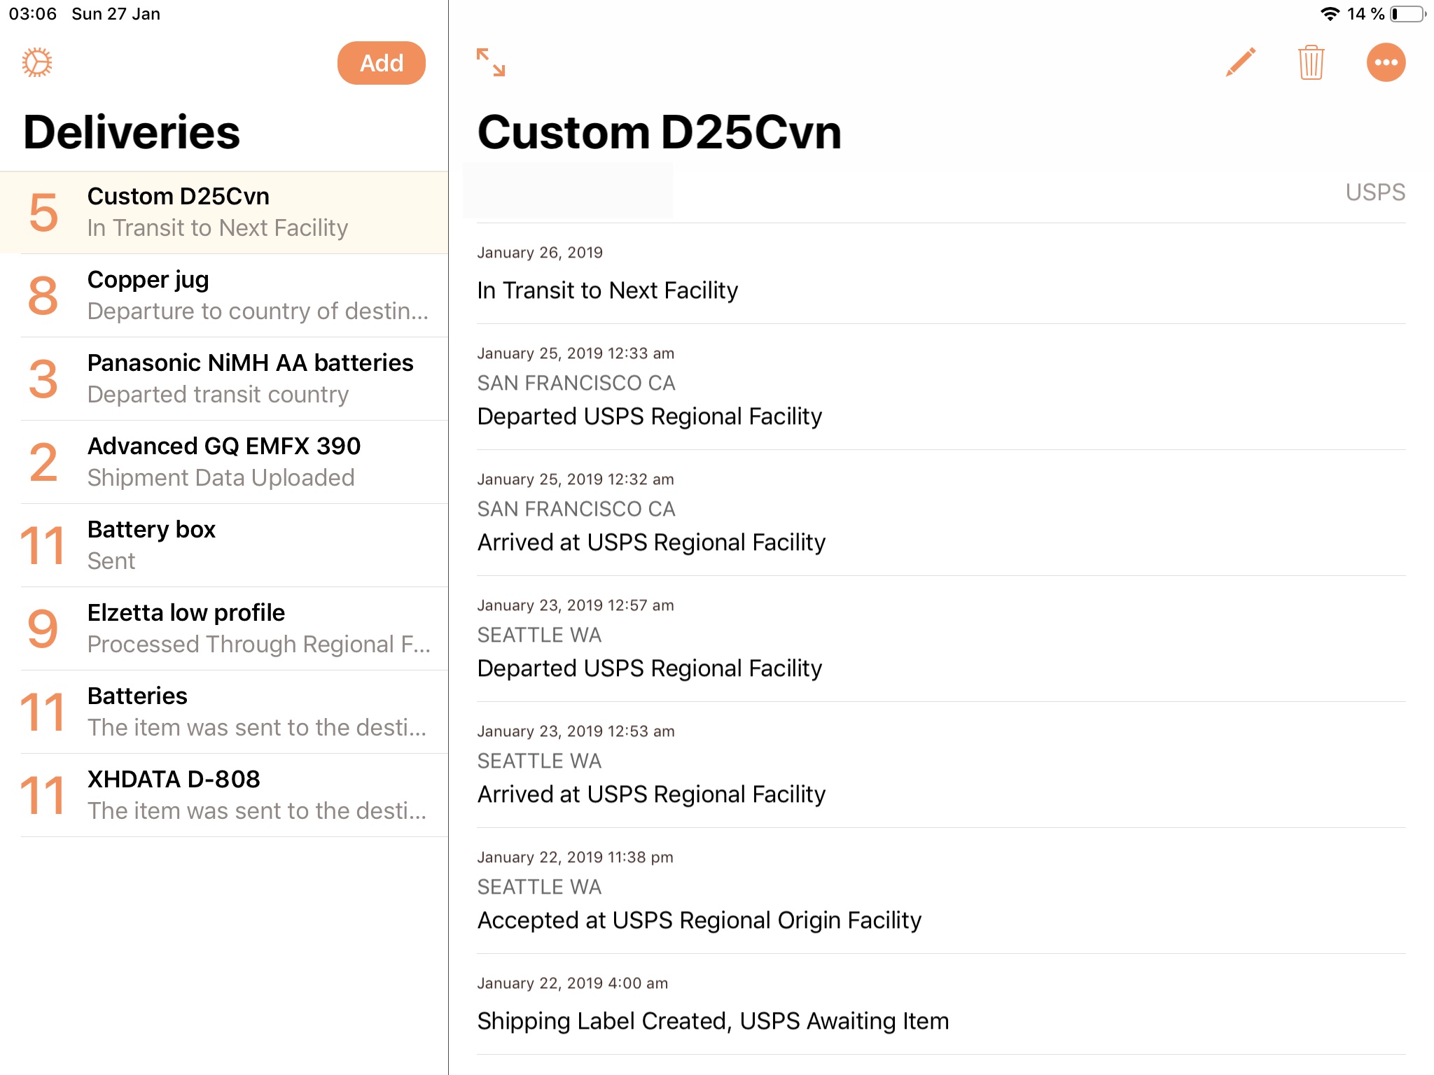Viewport: 1434px width, 1075px height.
Task: Tap the battery indicator in the status bar
Action: click(1407, 14)
